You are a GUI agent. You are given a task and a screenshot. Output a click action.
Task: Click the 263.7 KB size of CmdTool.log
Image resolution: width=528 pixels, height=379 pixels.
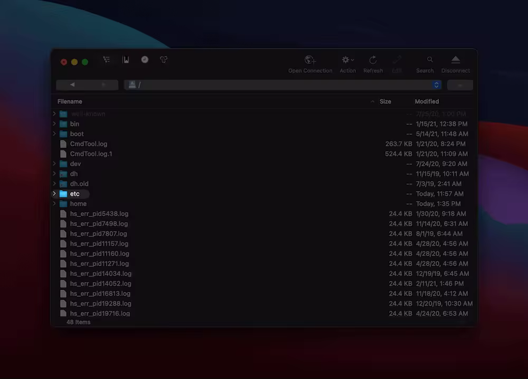click(x=399, y=144)
